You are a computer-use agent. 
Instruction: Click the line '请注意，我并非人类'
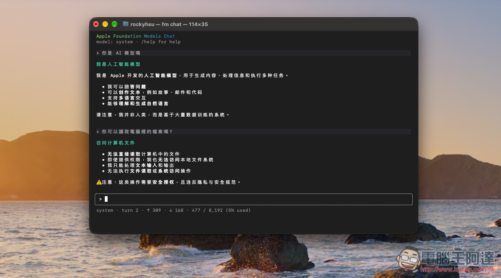[x=163, y=115]
